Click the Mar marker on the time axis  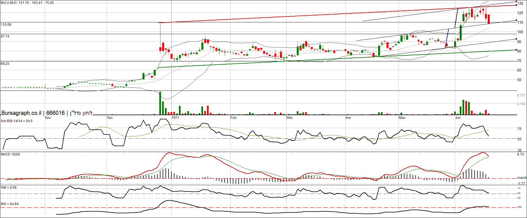(x=289, y=118)
